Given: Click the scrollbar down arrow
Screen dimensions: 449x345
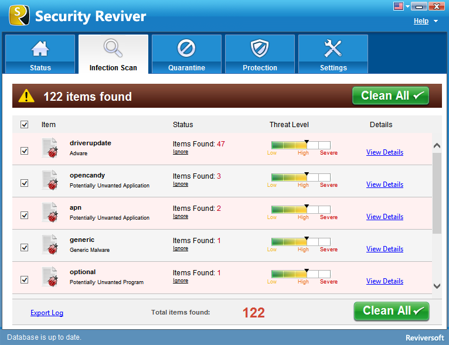Looking at the screenshot, I should click(x=437, y=286).
